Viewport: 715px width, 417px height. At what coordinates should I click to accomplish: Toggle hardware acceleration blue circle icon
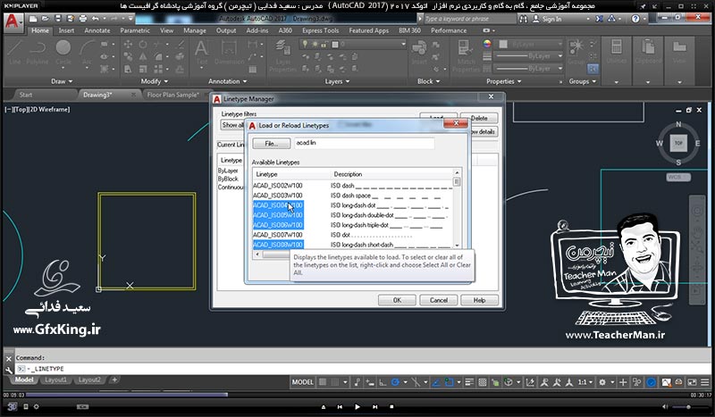[x=652, y=382]
